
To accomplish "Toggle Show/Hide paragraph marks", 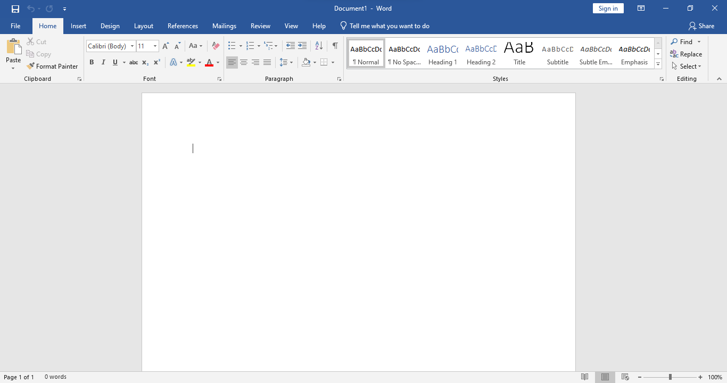I will pos(335,46).
